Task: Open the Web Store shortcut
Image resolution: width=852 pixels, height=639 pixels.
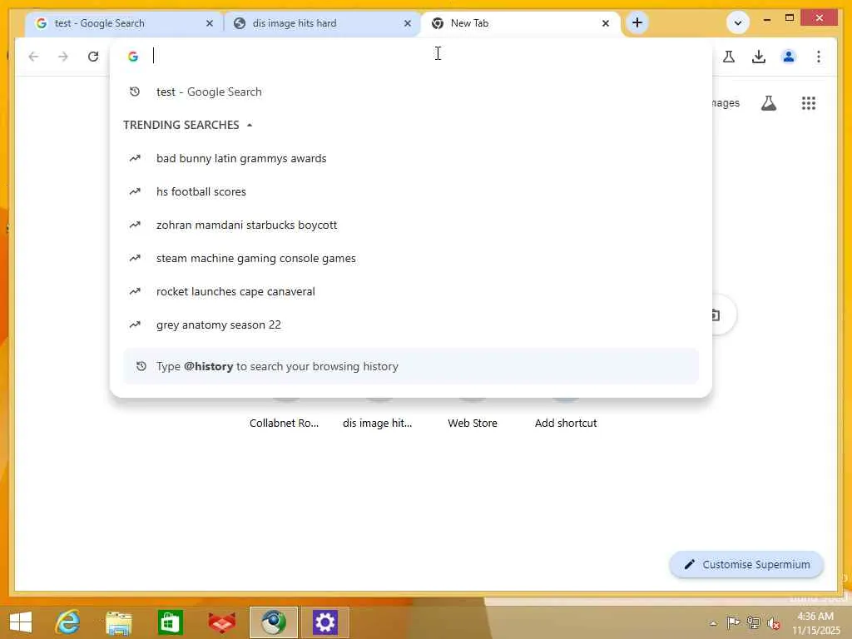Action: click(x=473, y=423)
